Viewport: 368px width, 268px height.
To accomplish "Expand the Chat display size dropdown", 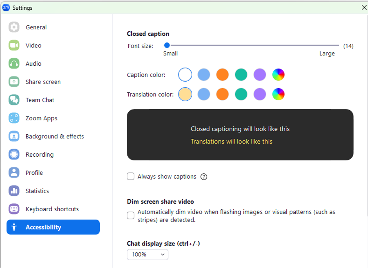I will click(147, 255).
